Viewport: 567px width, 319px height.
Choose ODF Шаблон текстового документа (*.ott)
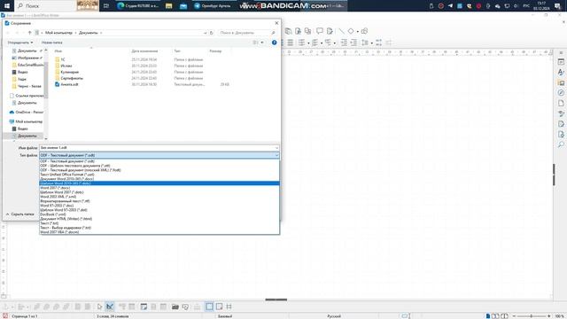(159, 166)
